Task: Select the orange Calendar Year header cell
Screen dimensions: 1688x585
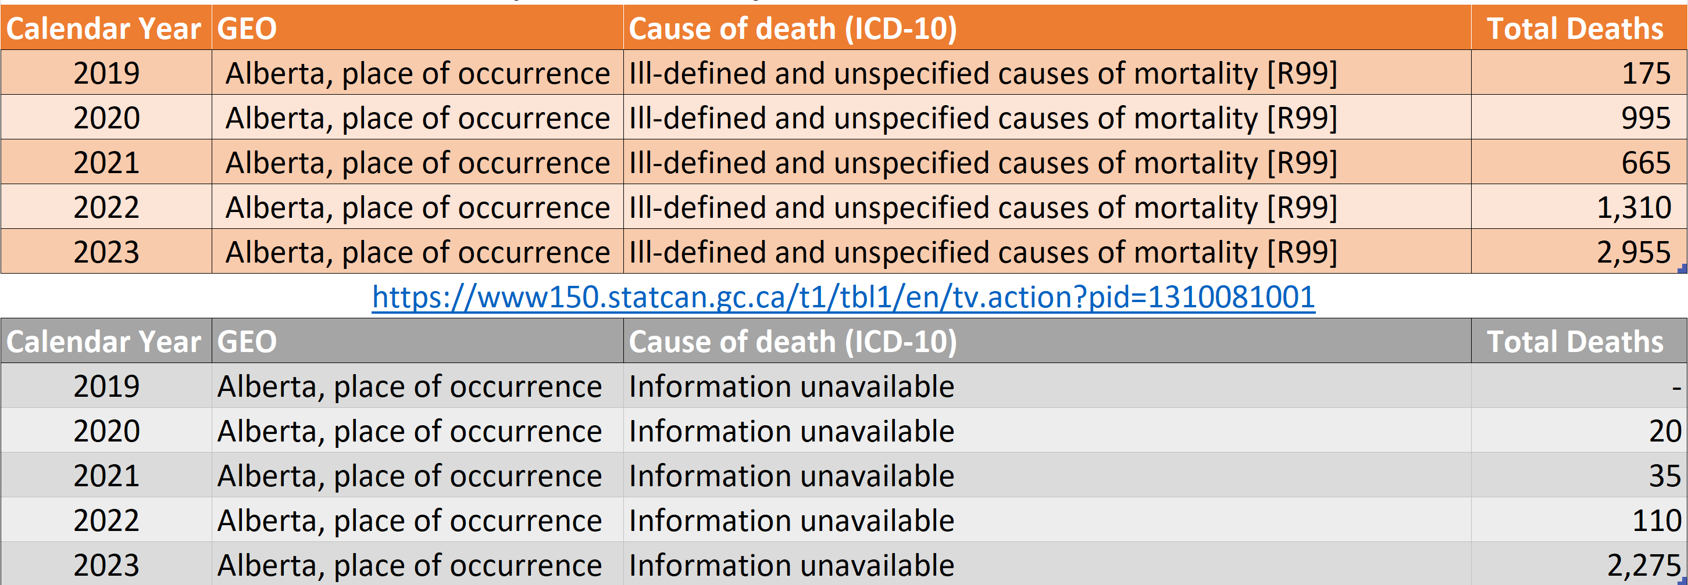Action: click(x=106, y=27)
